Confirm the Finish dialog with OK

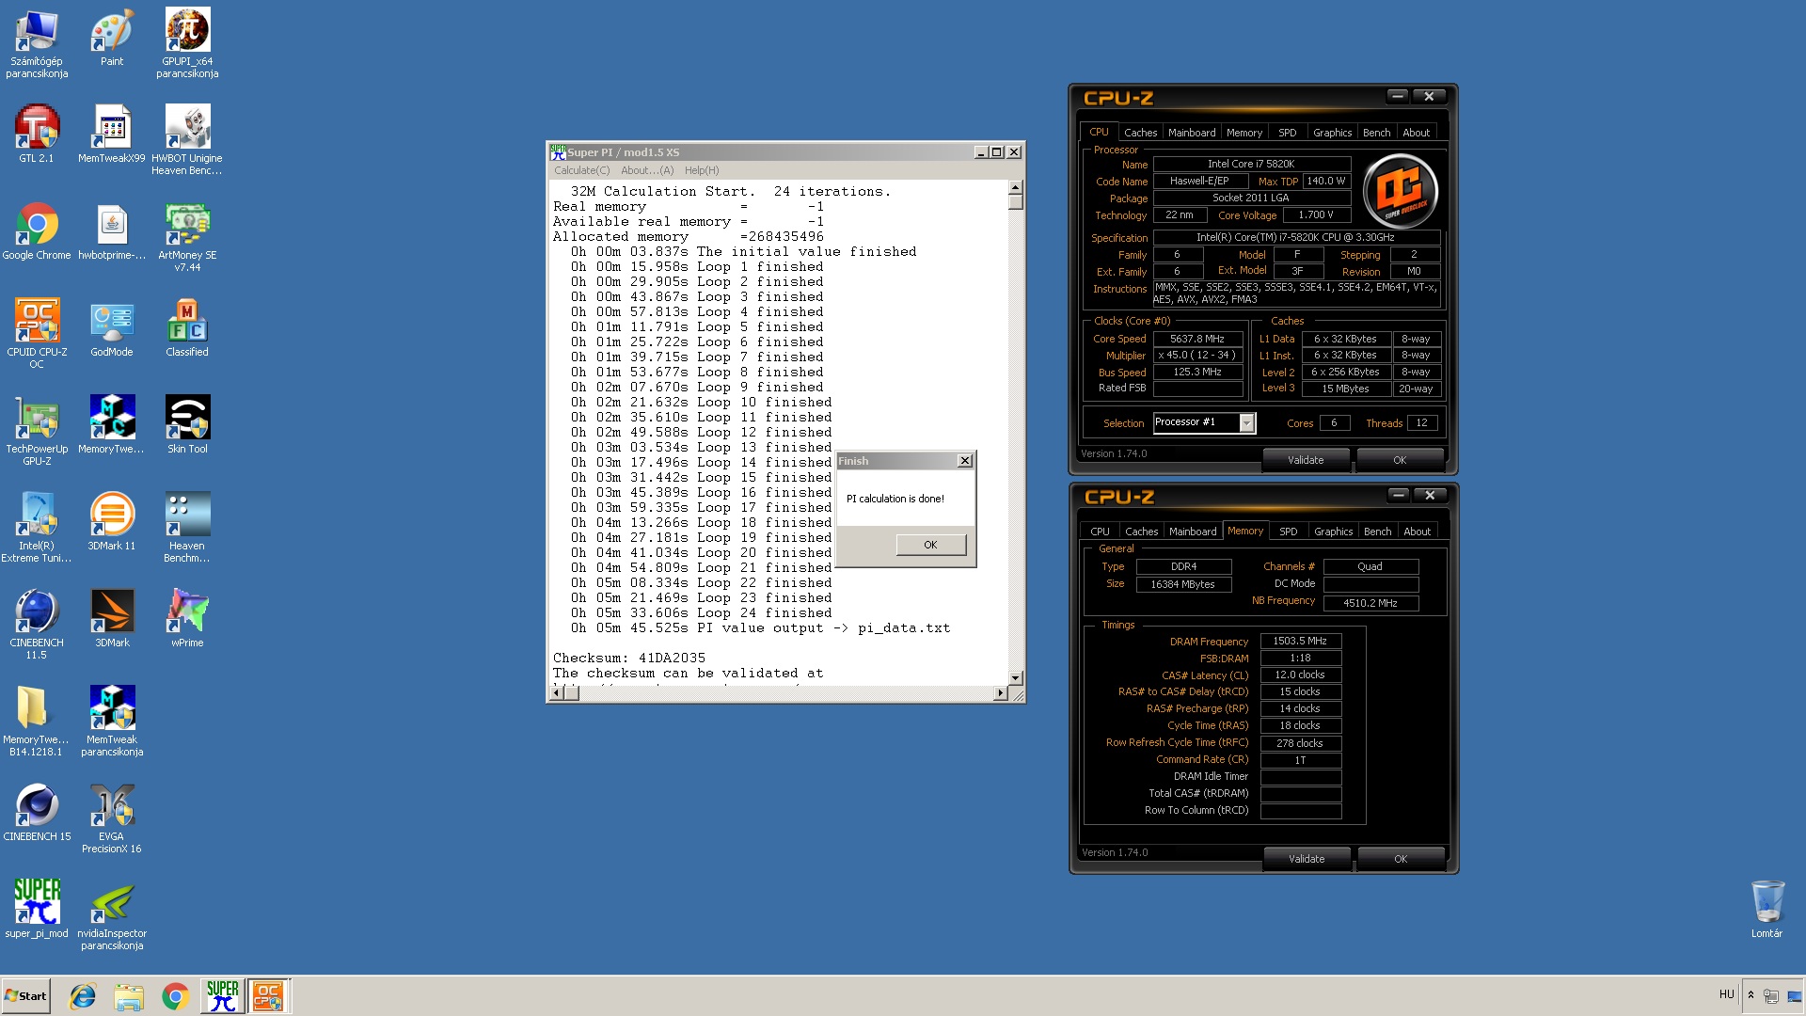[x=930, y=545]
